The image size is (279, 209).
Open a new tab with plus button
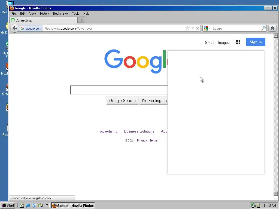81,20
